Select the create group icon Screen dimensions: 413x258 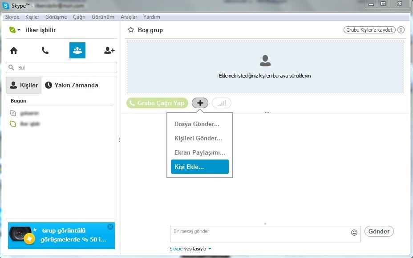(x=77, y=50)
